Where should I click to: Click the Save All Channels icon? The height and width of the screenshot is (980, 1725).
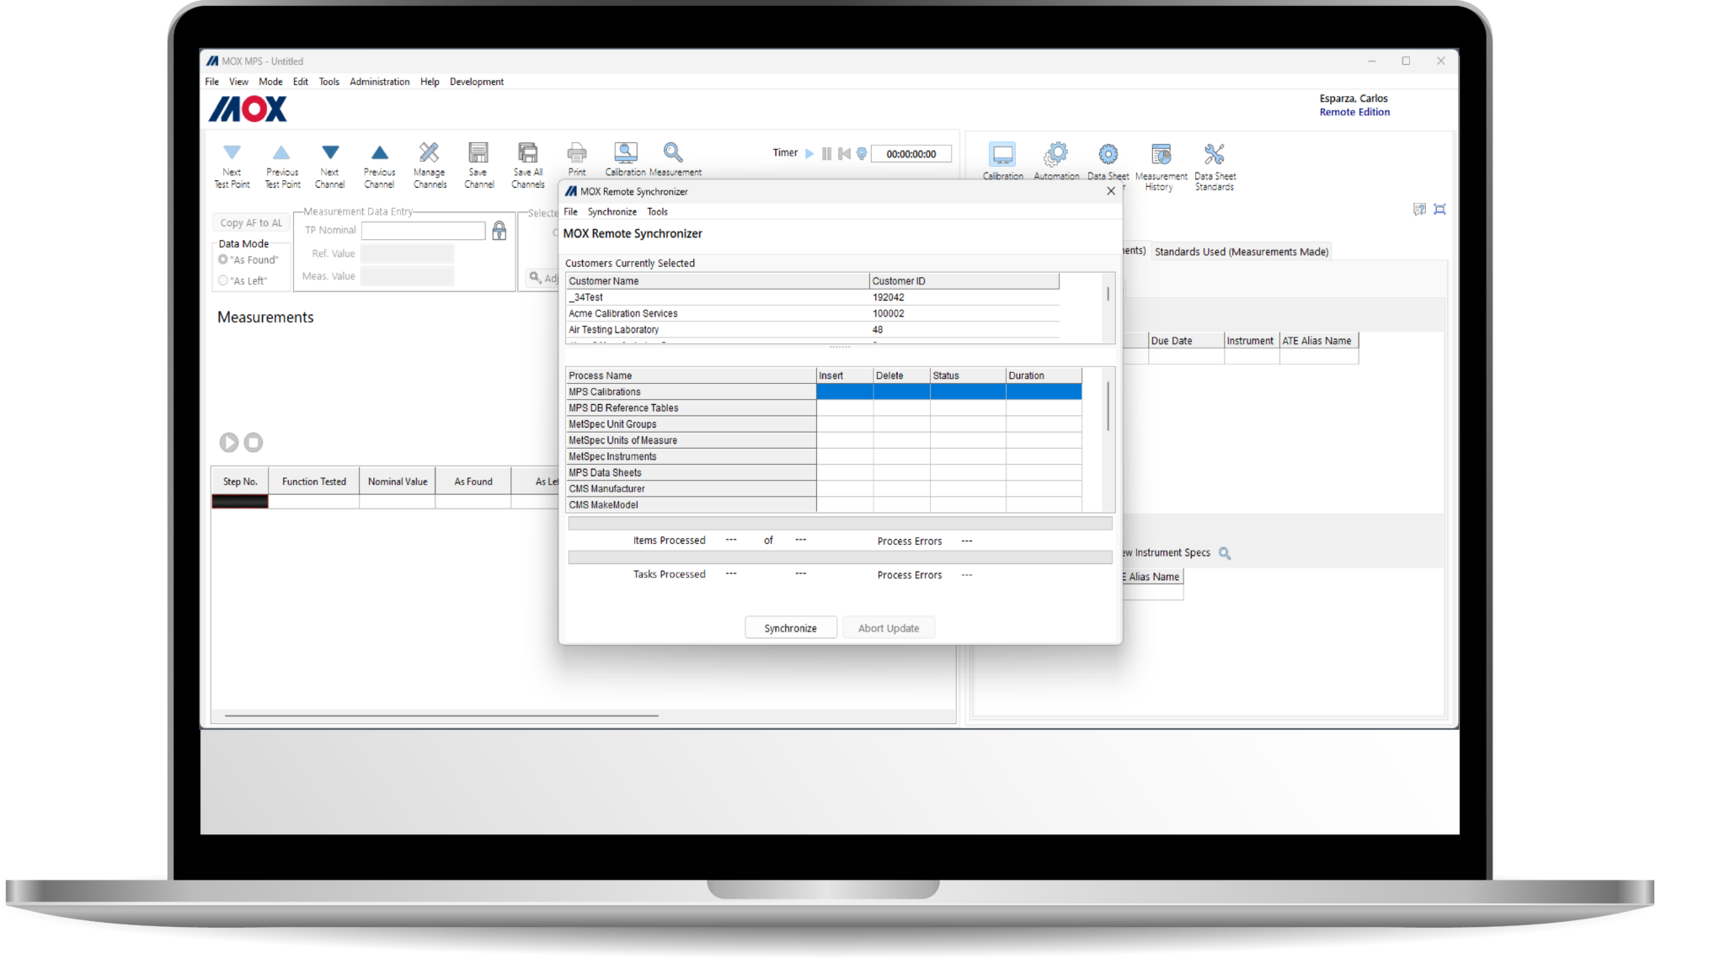pos(527,152)
